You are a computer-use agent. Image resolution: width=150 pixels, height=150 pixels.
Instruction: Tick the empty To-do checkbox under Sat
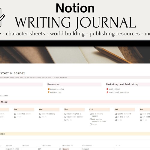[x=116, y=120]
